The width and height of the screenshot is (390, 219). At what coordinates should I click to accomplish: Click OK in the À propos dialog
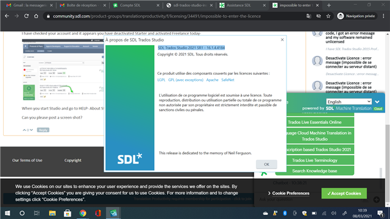click(x=266, y=164)
